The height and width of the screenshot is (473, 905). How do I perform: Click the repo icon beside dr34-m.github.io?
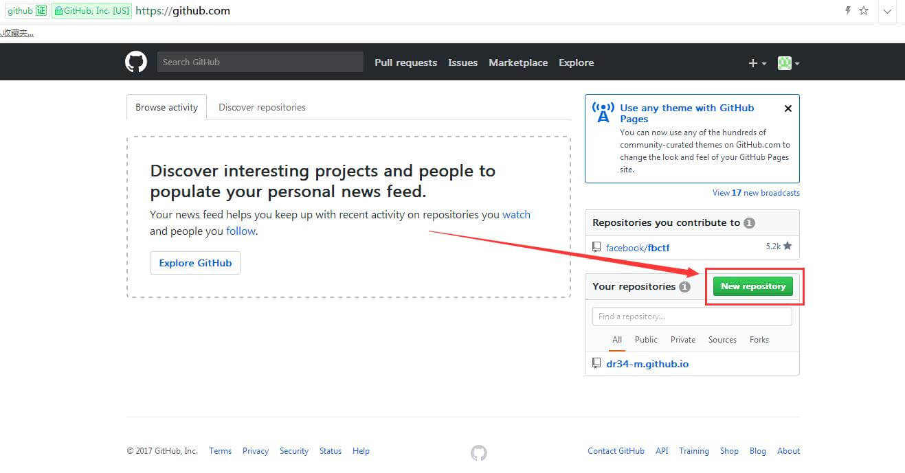click(x=596, y=363)
